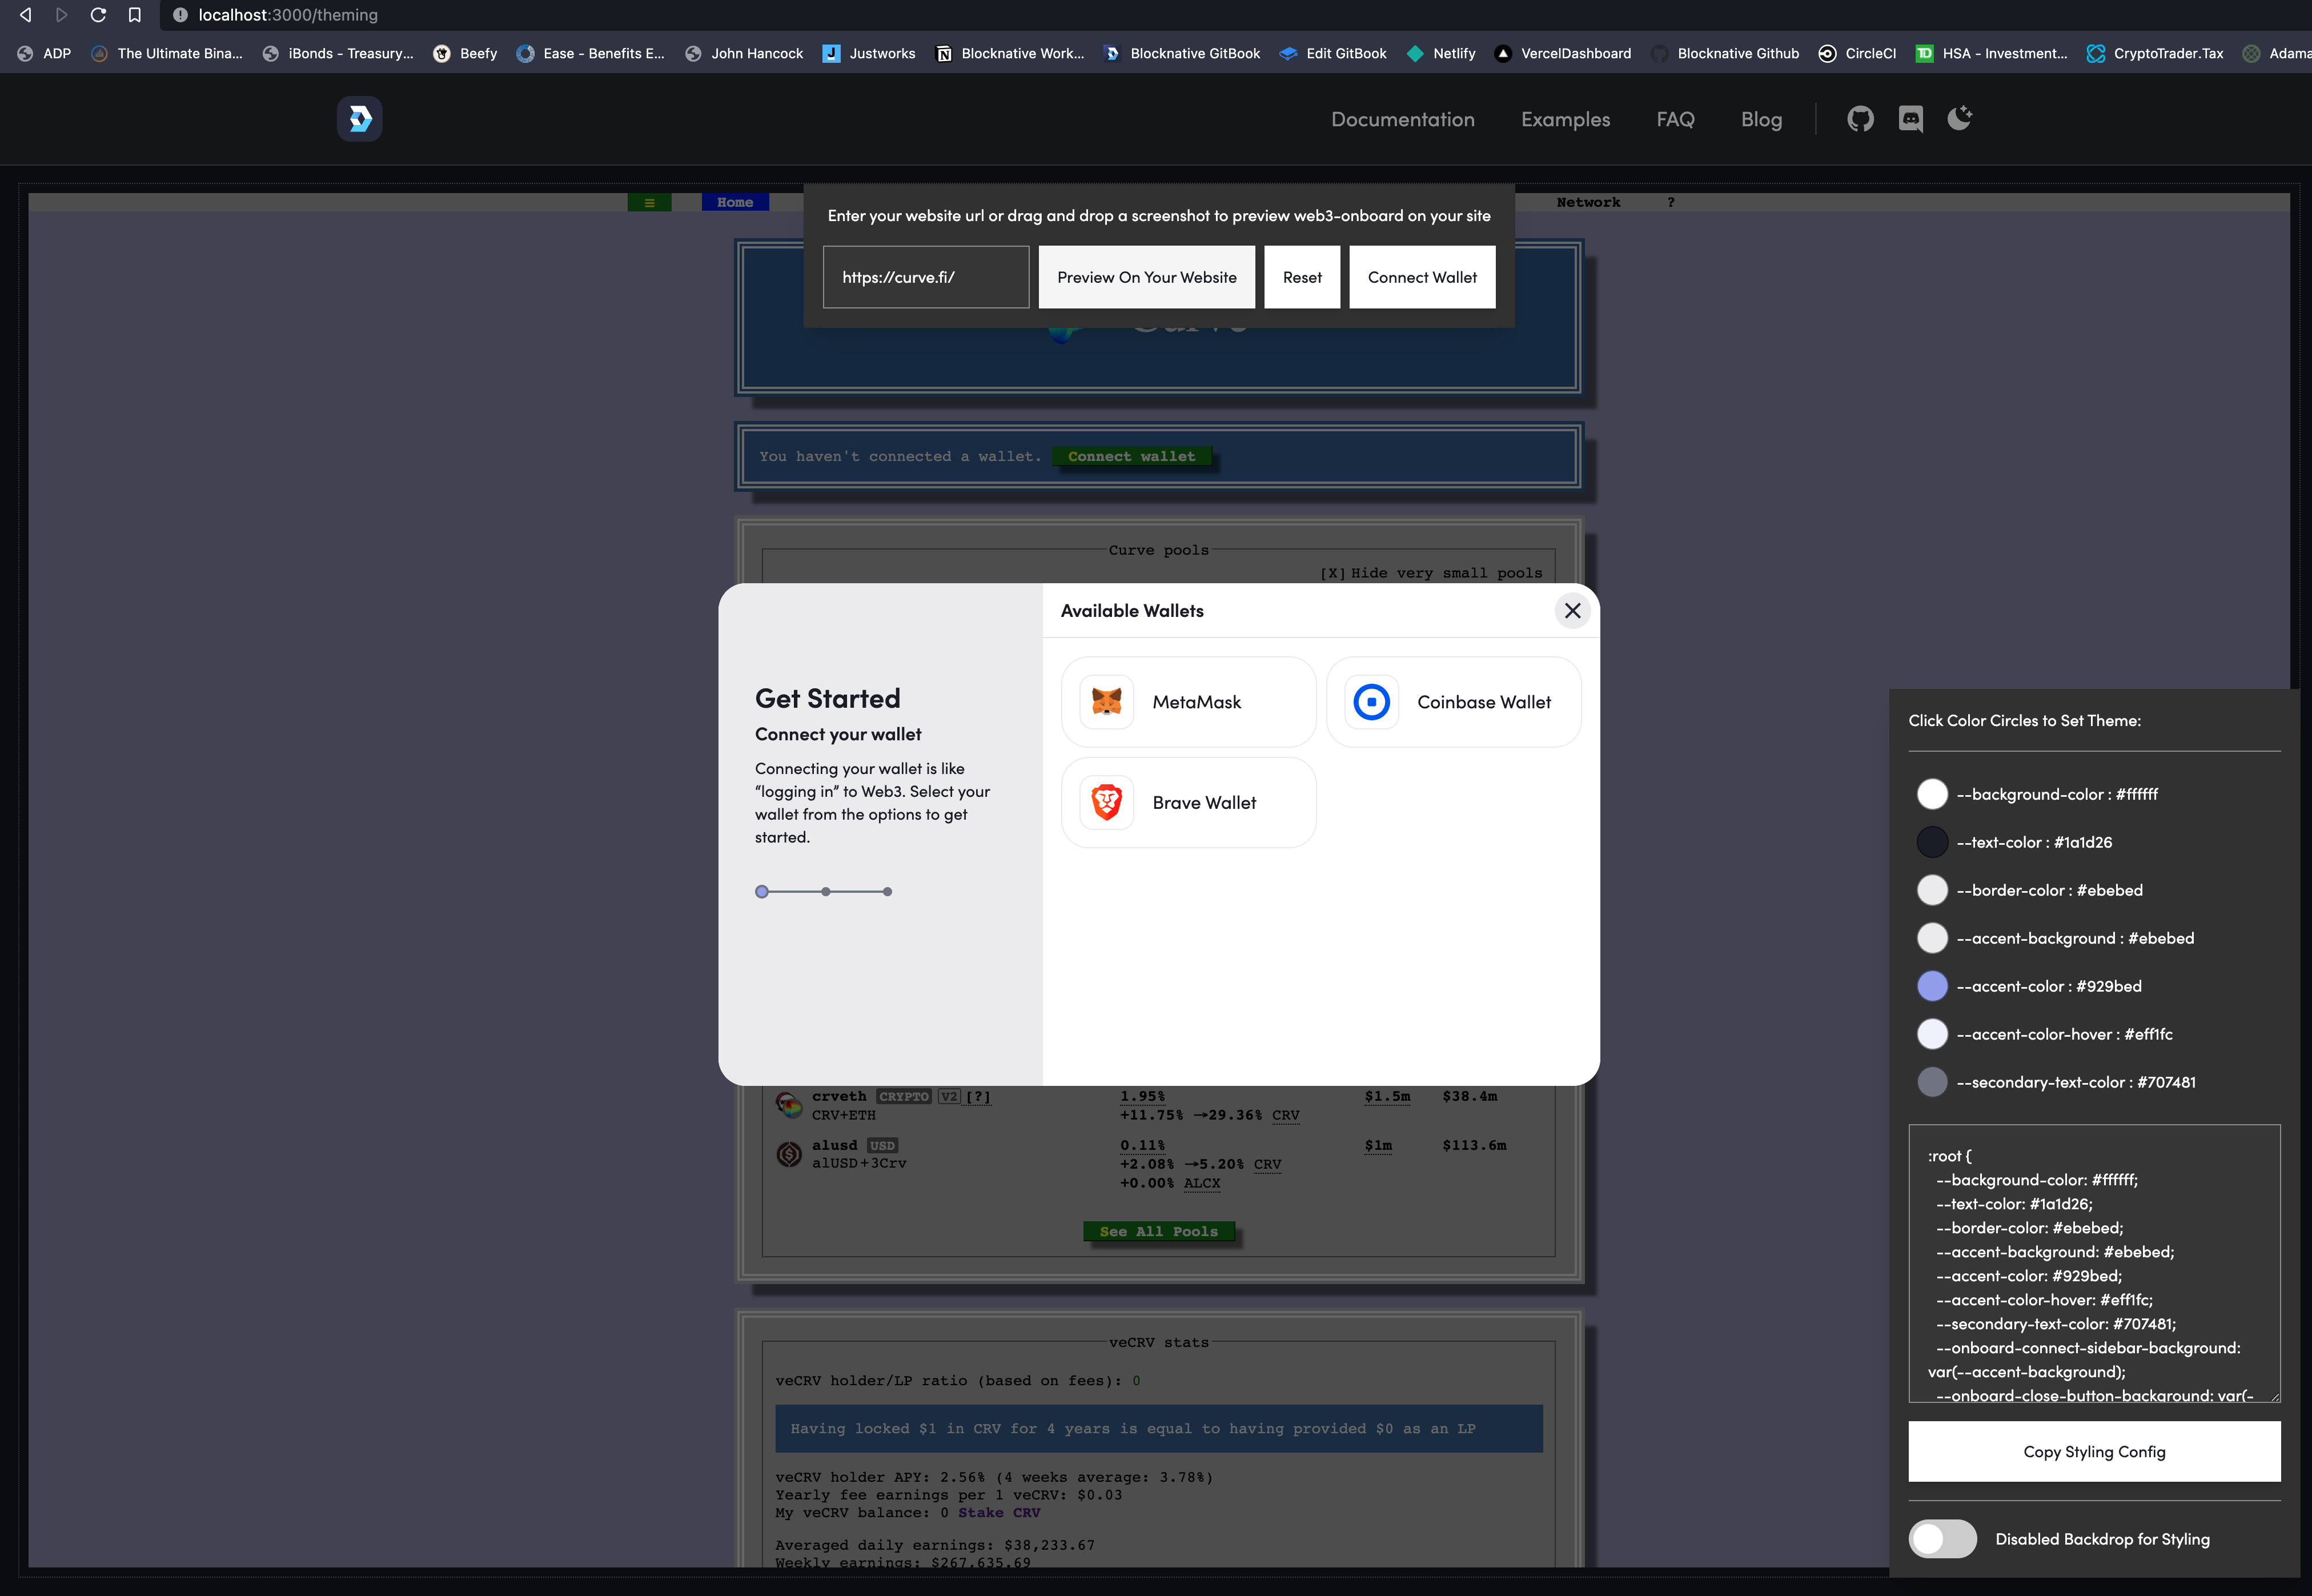
Task: Select the Coinbase Wallet option
Action: [x=1452, y=702]
